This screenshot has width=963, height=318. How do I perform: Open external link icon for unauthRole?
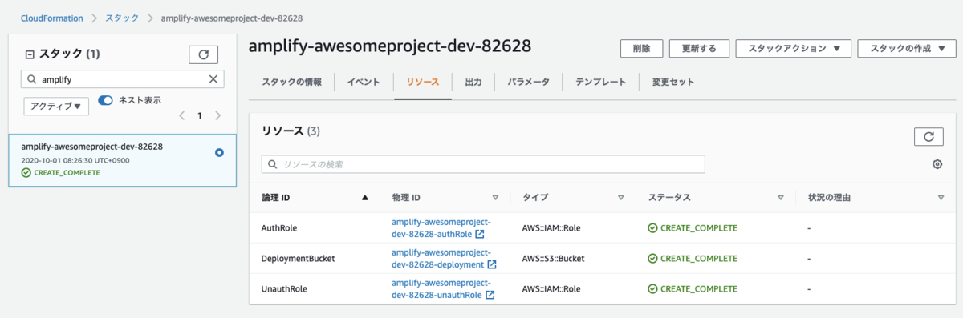coord(490,295)
